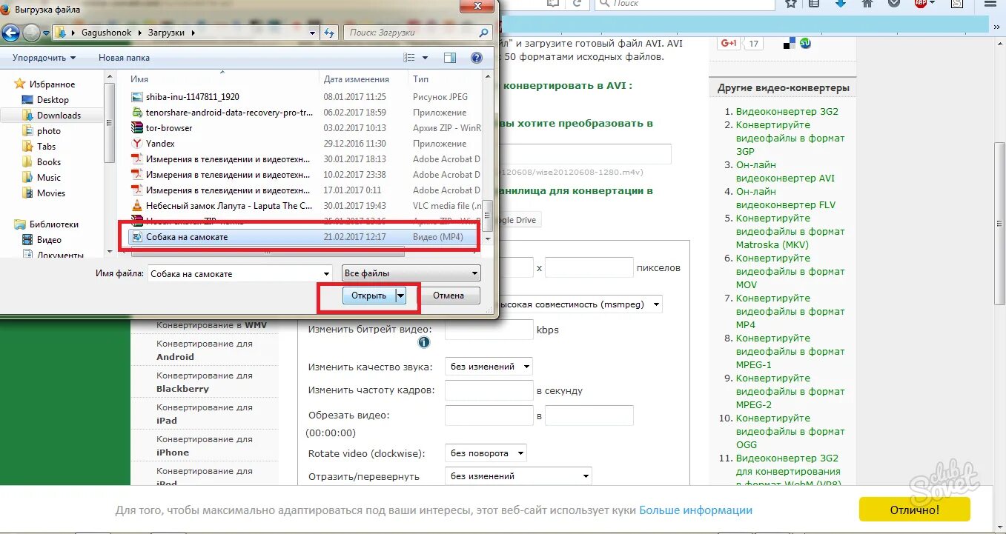Click the Back arrow in the file dialog
Image resolution: width=1006 pixels, height=534 pixels.
[x=10, y=33]
